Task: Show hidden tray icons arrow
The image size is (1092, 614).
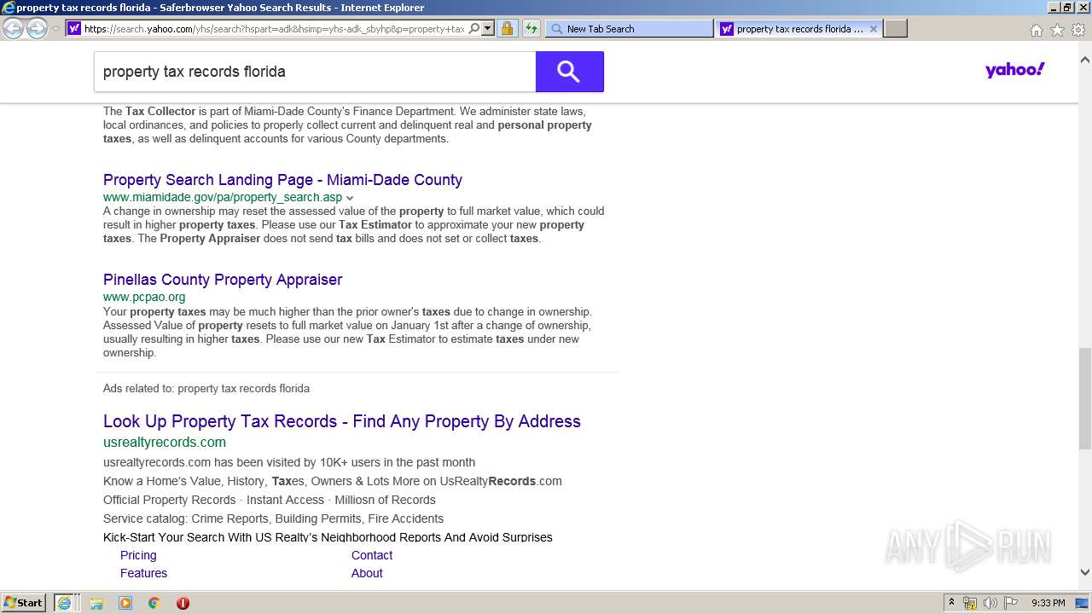Action: (951, 602)
